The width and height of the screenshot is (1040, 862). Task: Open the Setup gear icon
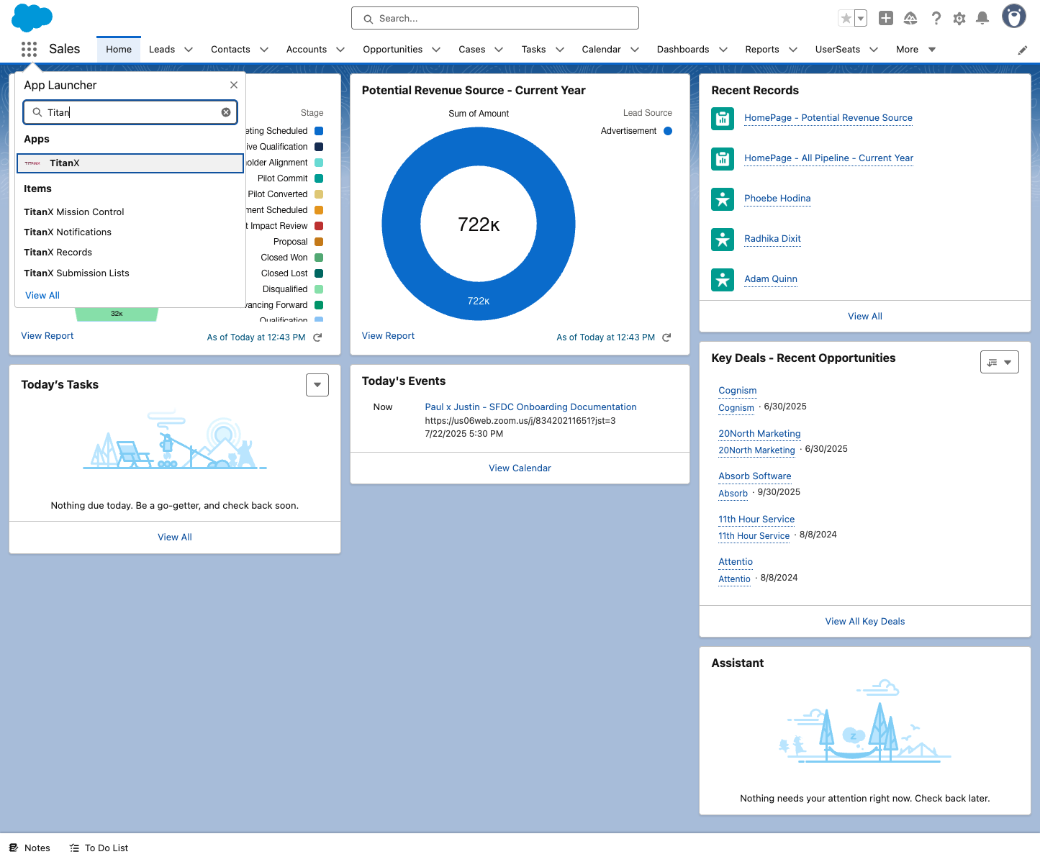coord(959,19)
